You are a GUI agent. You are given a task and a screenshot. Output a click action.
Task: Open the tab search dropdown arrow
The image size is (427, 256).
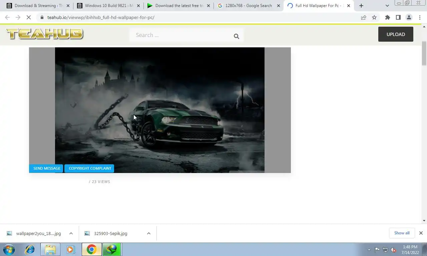387,6
